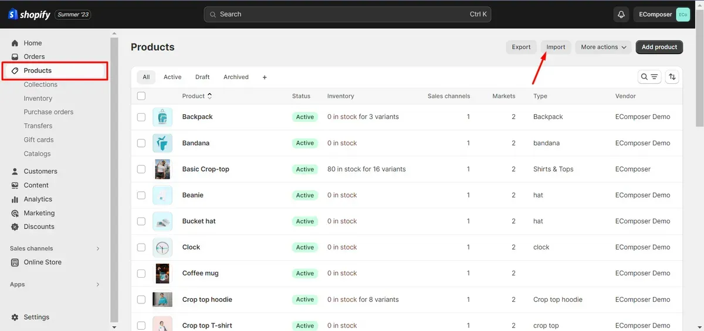Screen dimensions: 704x331
Task: Focus the top Search field
Action: coord(347,15)
